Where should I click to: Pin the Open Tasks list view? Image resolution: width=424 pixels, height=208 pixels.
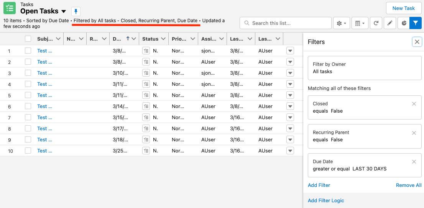76,11
